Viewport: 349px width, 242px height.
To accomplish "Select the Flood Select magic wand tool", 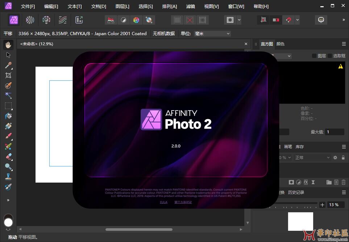I will 8,96.
